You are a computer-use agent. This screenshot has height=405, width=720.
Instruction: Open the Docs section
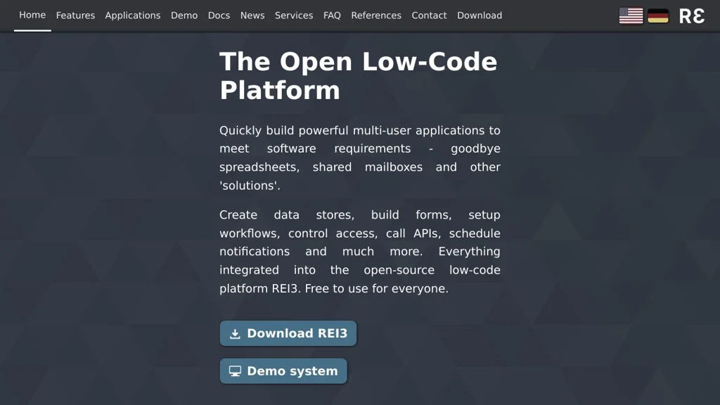click(x=219, y=15)
